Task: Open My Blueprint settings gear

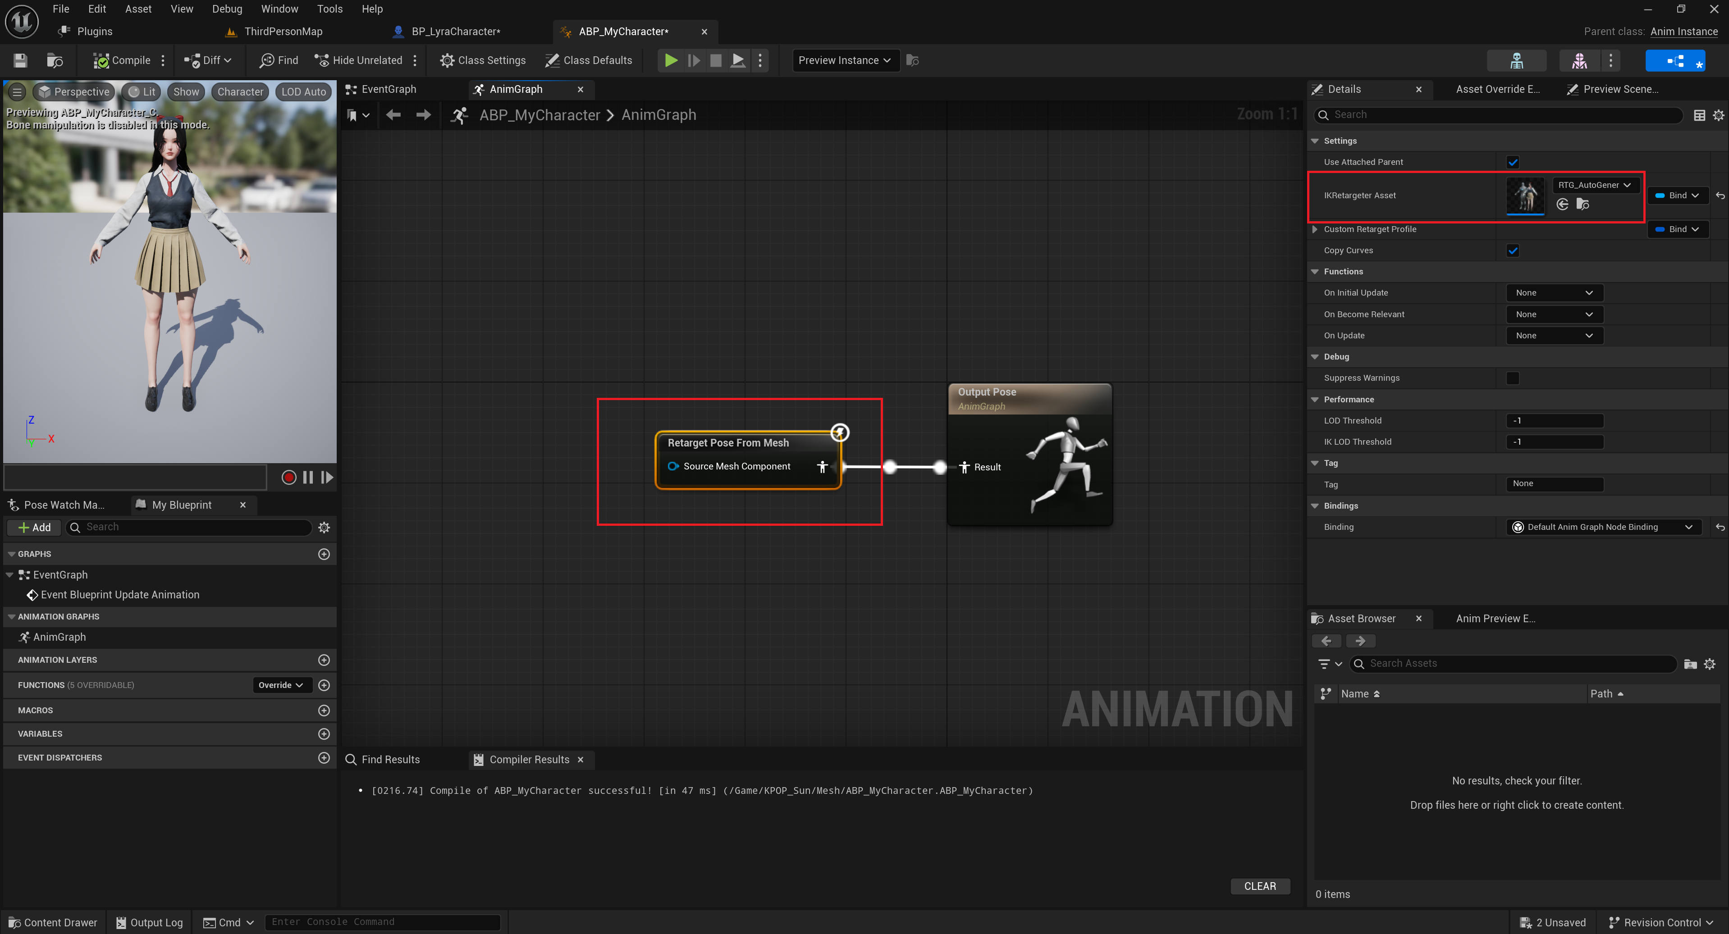Action: pos(324,528)
